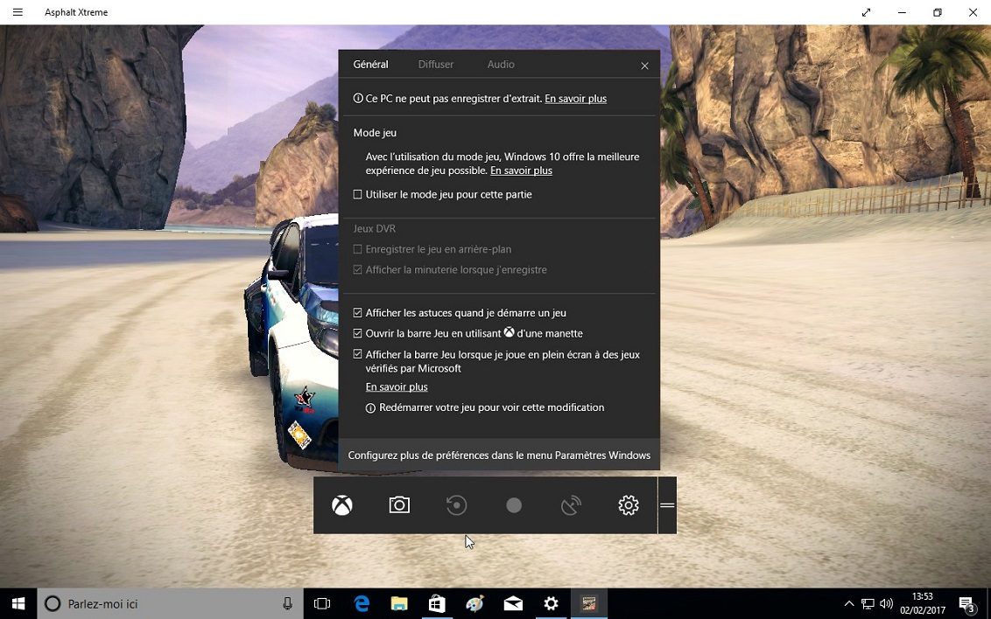Switch to the Diffuser tab
The height and width of the screenshot is (619, 991).
tap(435, 65)
